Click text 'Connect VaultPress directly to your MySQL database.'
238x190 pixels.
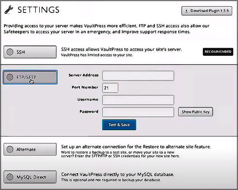pos(118,174)
